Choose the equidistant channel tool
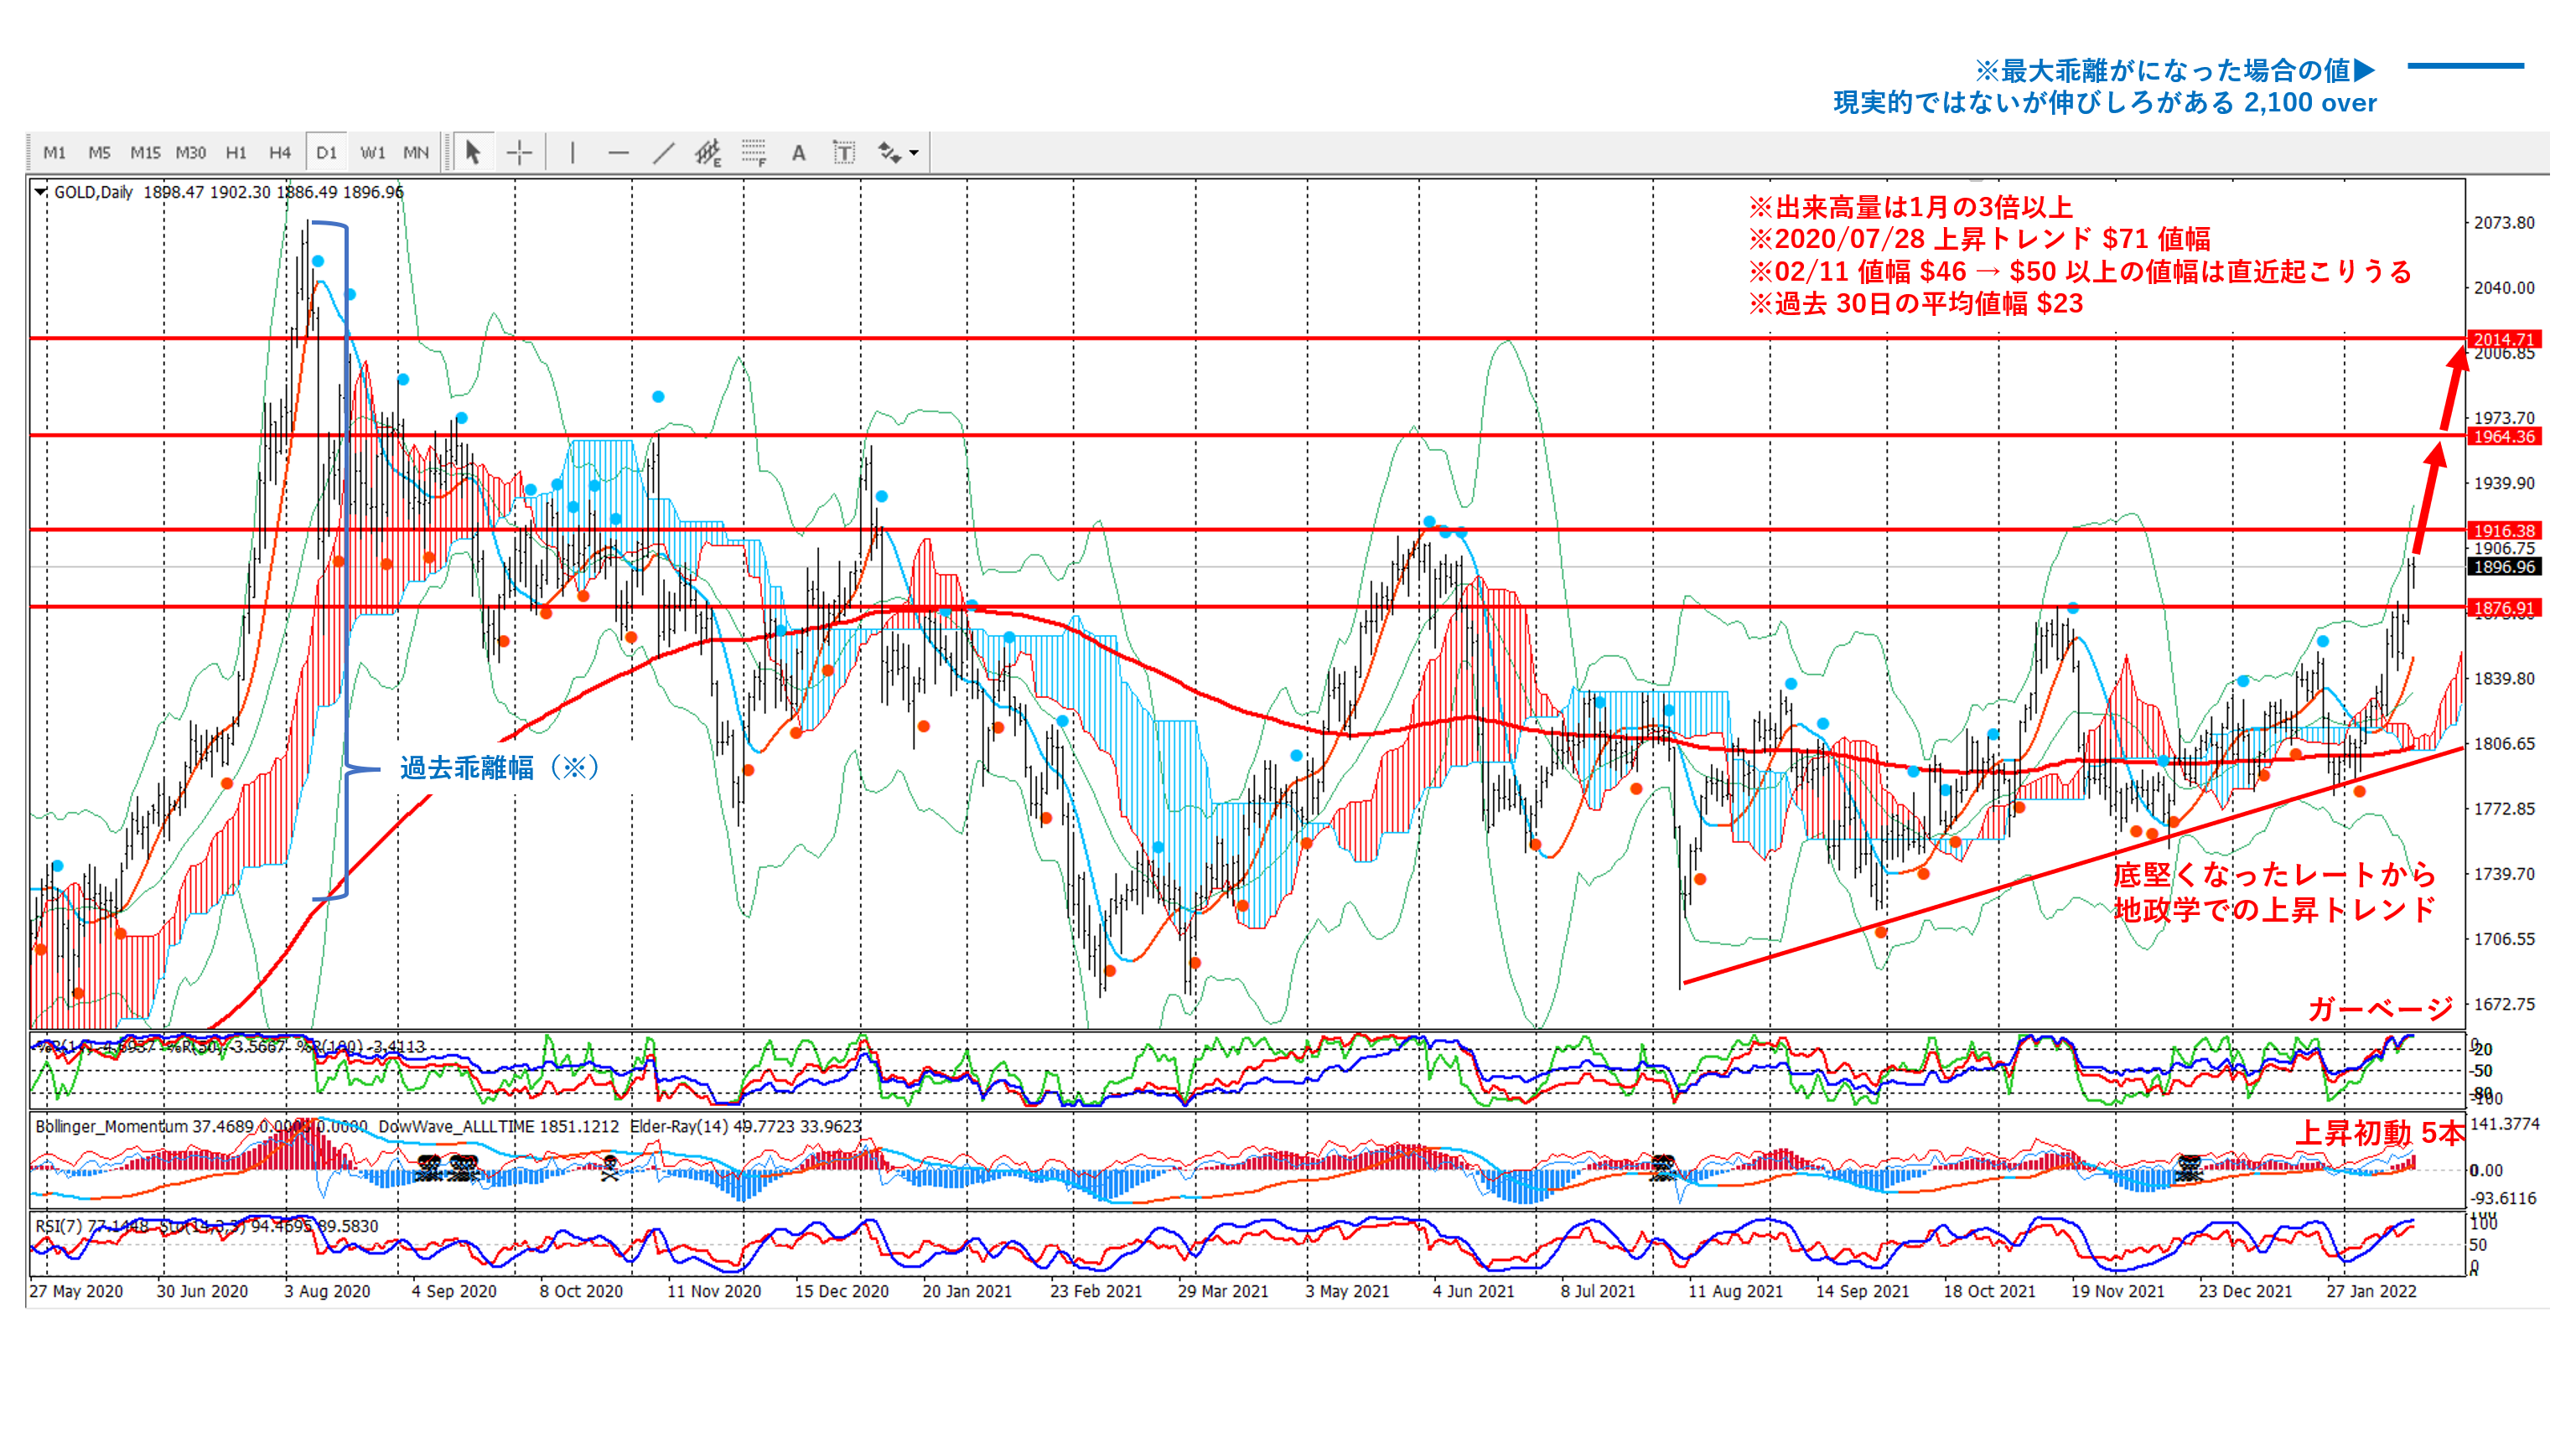Screen dimensions: 2576x1442 708,152
